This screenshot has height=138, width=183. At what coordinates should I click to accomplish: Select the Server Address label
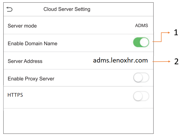(x=25, y=61)
